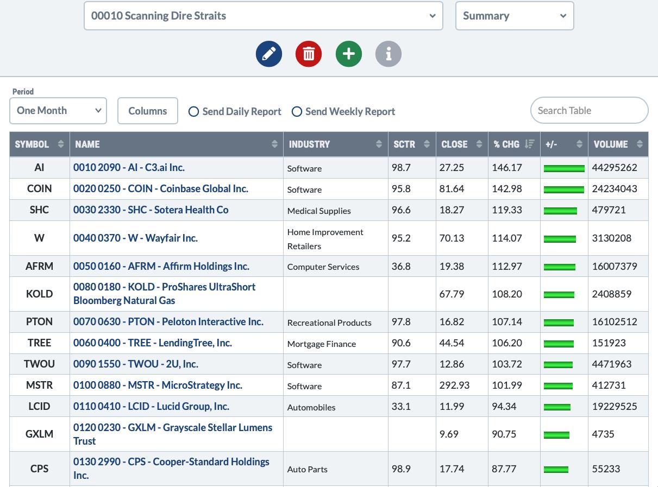Click the red trash delete list icon
Image resolution: width=658 pixels, height=487 pixels.
pos(309,54)
